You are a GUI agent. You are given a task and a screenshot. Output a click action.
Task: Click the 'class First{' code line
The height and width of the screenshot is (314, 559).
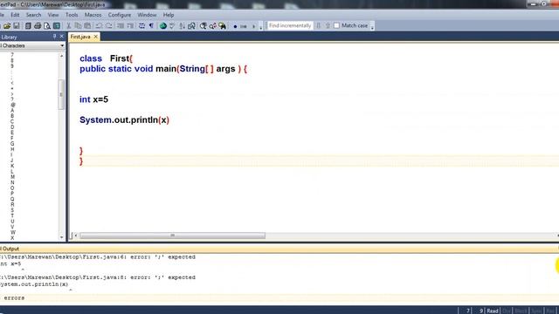click(106, 58)
